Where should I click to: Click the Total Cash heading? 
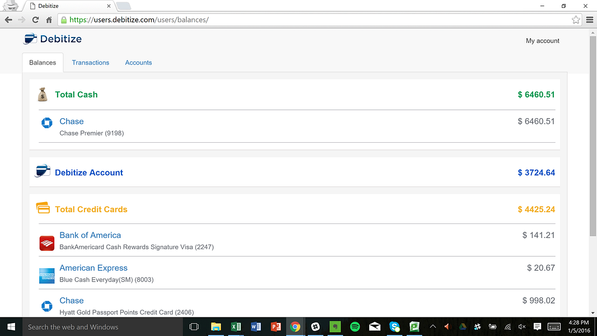(76, 95)
